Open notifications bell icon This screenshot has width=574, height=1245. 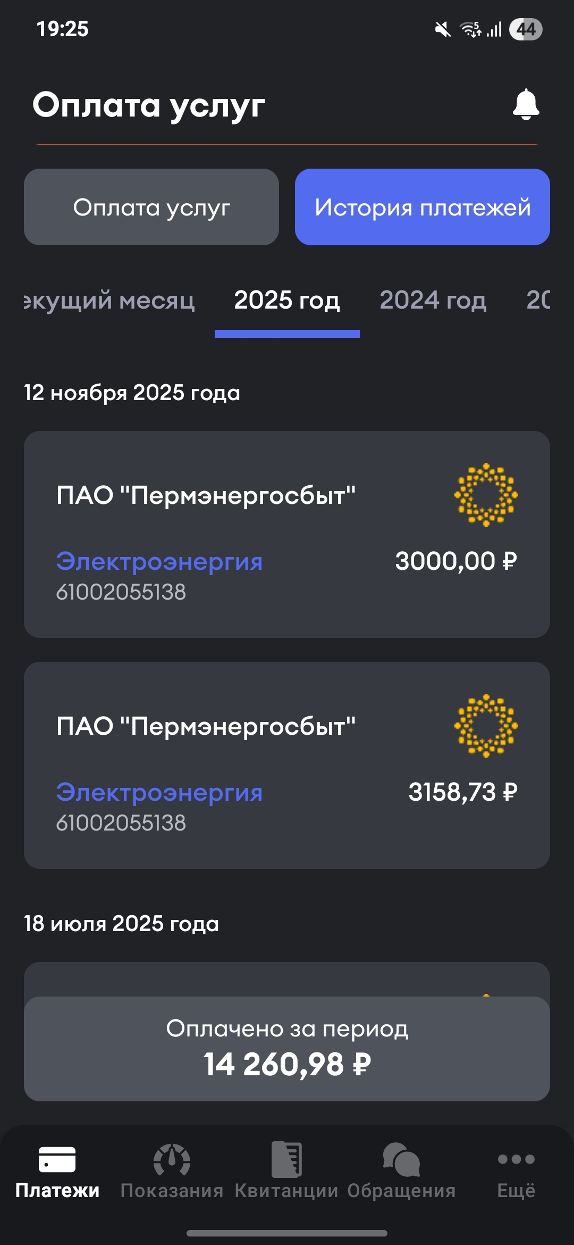[526, 104]
